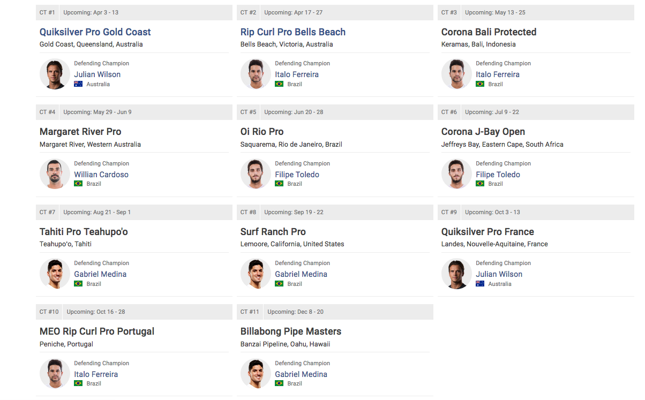Screen dimensions: 645x400
Task: Click Filipe Toledo's avatar in Oi Rio Pro
Action: click(256, 173)
